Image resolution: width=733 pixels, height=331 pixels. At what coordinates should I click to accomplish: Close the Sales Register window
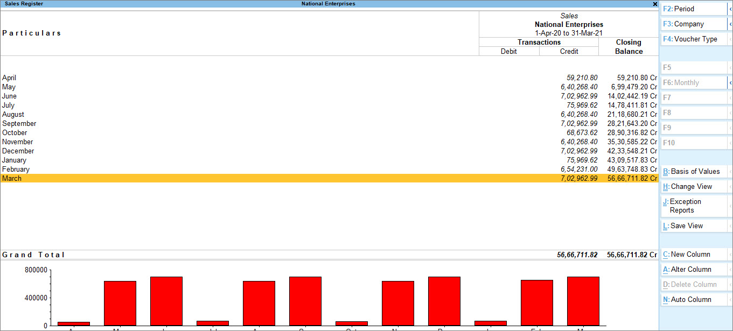tap(655, 4)
